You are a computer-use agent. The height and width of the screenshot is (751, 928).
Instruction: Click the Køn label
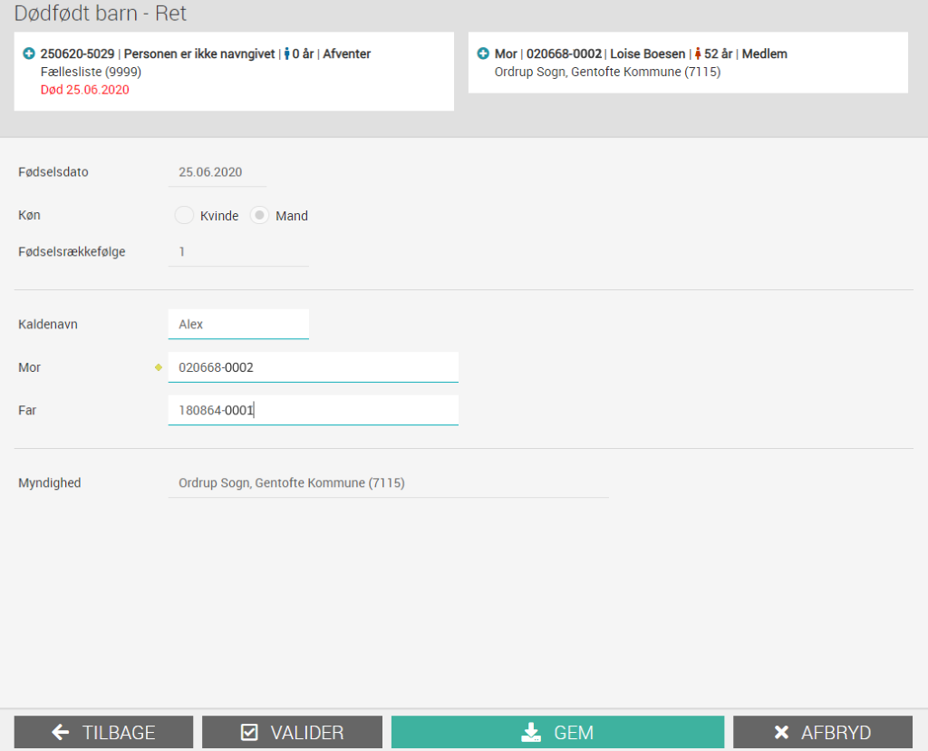coord(30,215)
